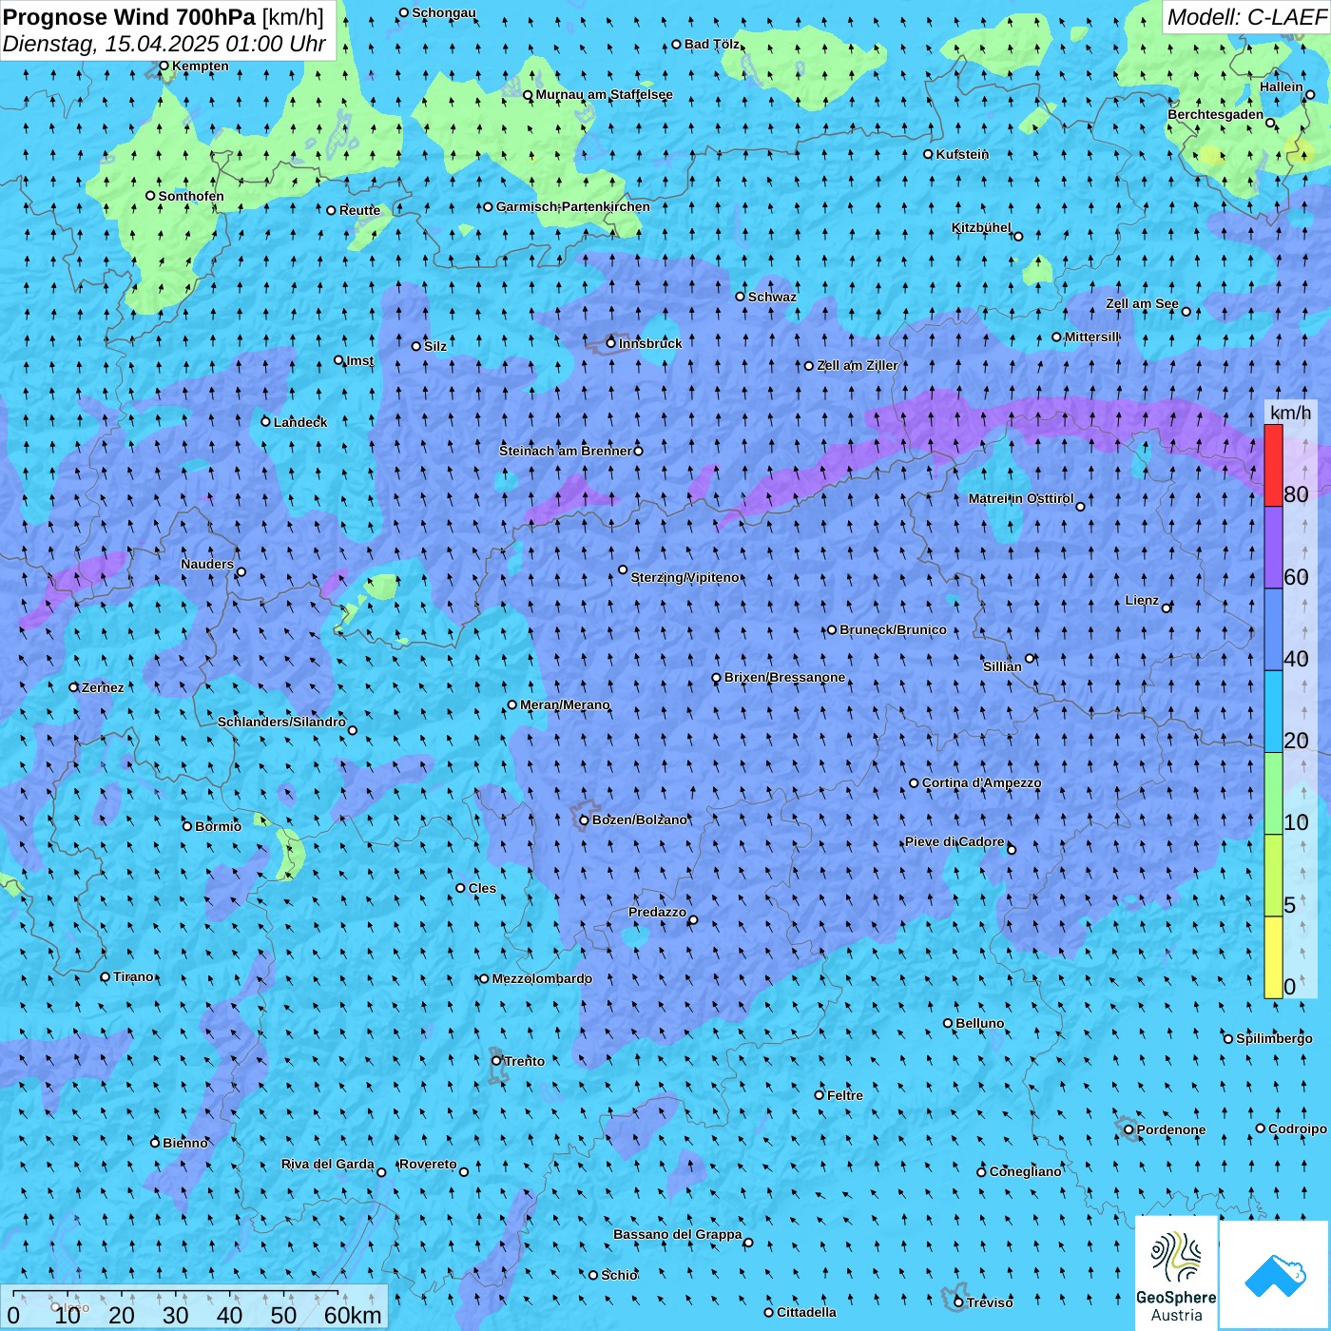The width and height of the screenshot is (1331, 1331).
Task: Click the 'Reutte' label
Action: tap(359, 210)
